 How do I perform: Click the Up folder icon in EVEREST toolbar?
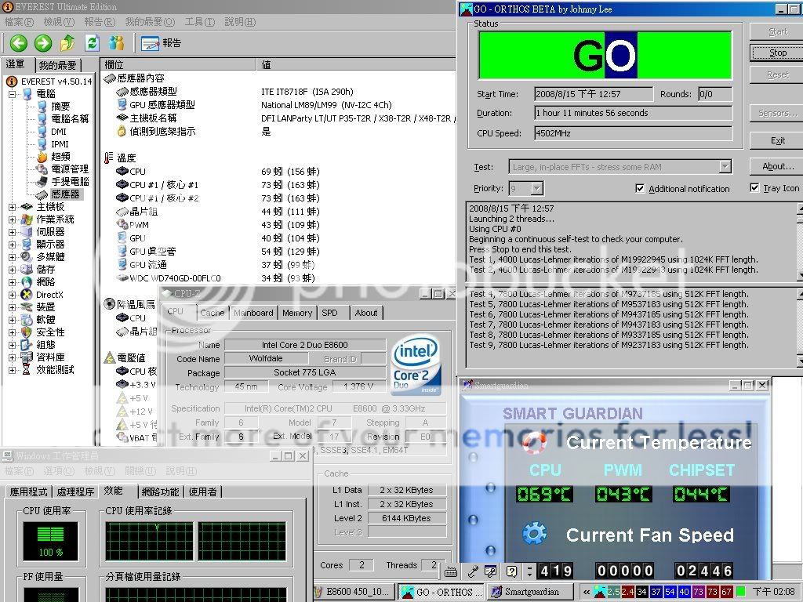(x=68, y=43)
